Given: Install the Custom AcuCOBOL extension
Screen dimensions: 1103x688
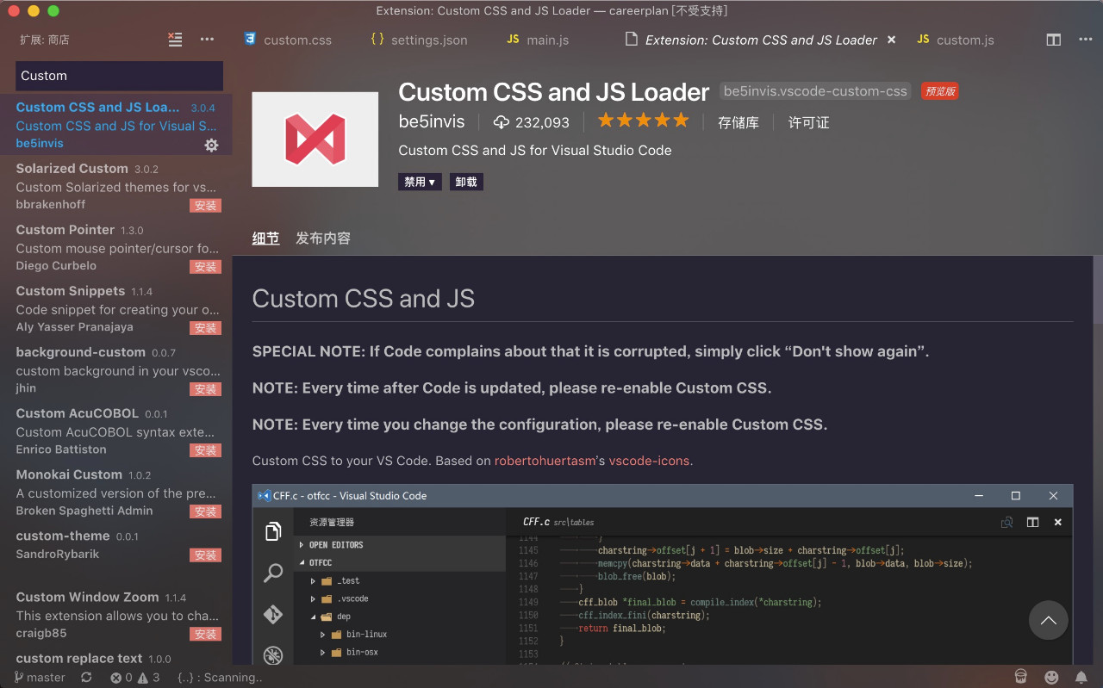Looking at the screenshot, I should tap(206, 450).
